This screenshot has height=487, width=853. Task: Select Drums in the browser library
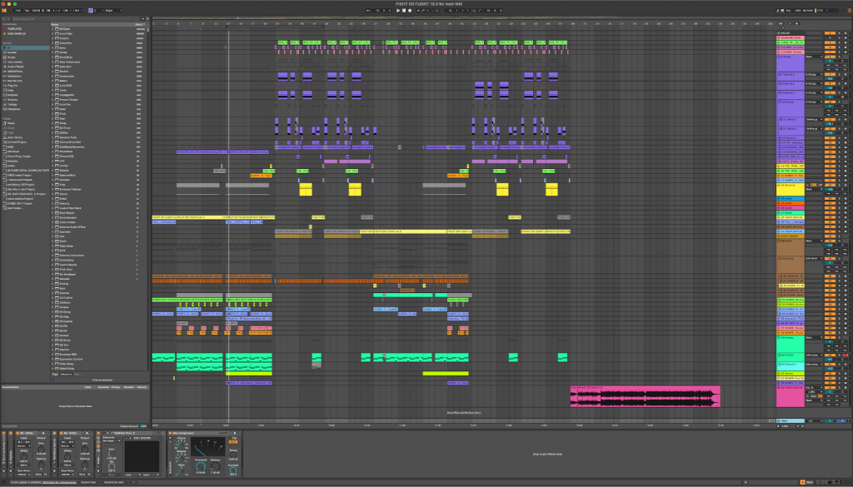(x=11, y=57)
